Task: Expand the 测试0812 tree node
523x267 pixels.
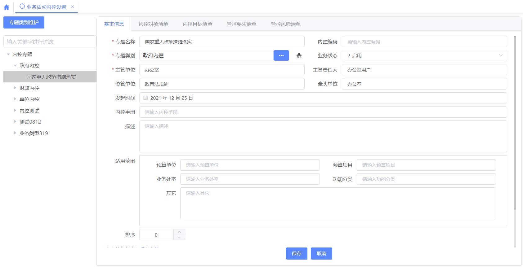Action: tap(15, 122)
